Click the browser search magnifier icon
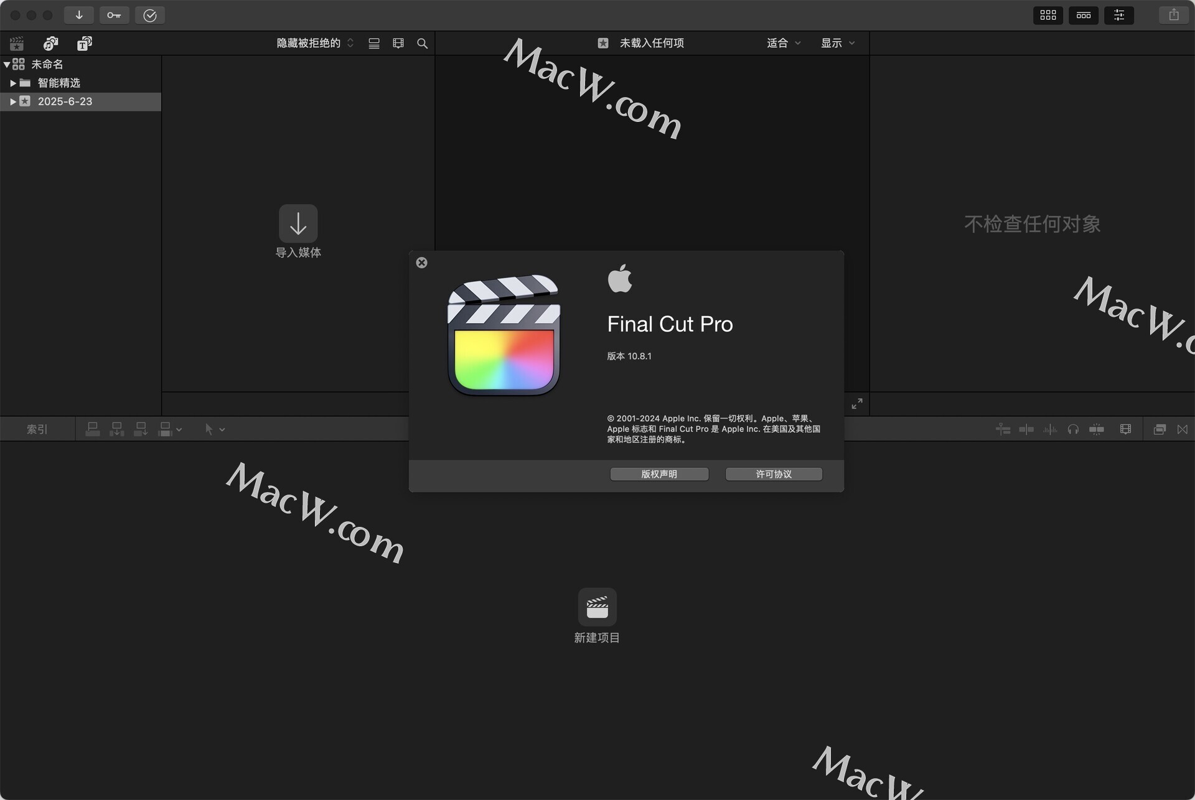The width and height of the screenshot is (1195, 800). [x=422, y=43]
